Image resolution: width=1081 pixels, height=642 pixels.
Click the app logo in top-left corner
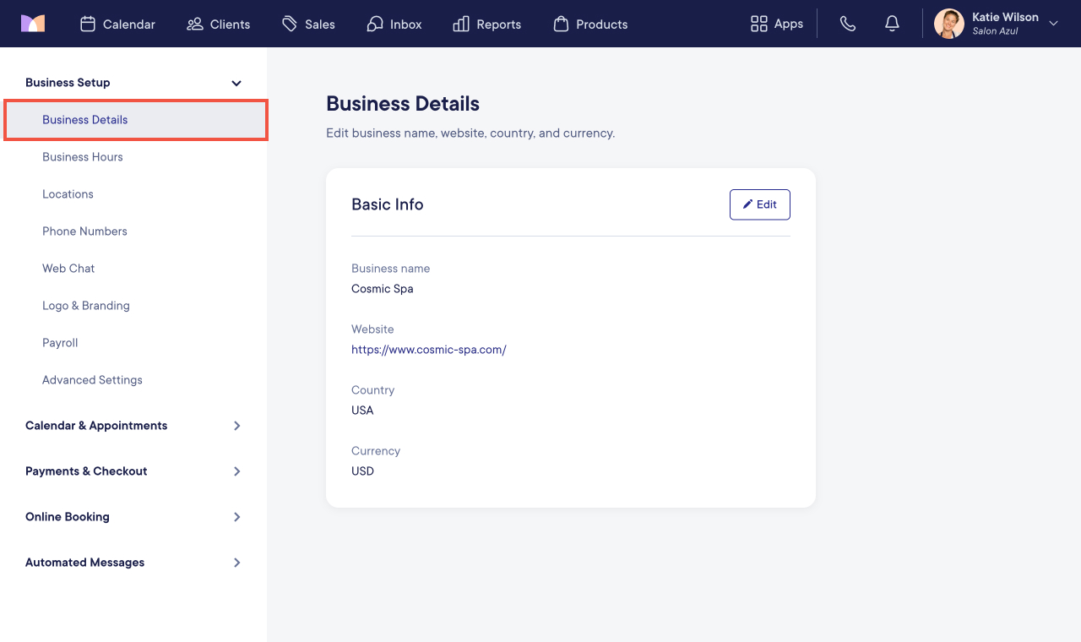33,24
